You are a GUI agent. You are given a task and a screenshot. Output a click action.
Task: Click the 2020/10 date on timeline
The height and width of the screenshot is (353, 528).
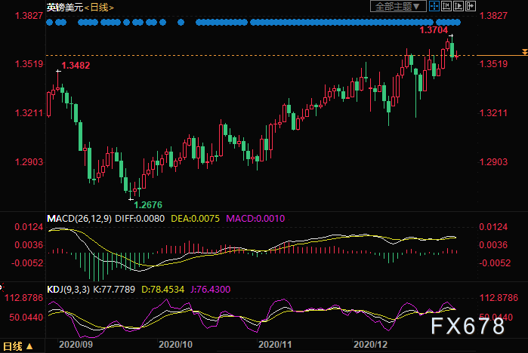[177, 343]
